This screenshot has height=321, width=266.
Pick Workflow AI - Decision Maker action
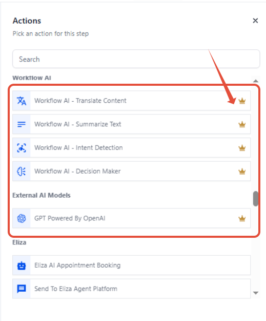[131, 172]
